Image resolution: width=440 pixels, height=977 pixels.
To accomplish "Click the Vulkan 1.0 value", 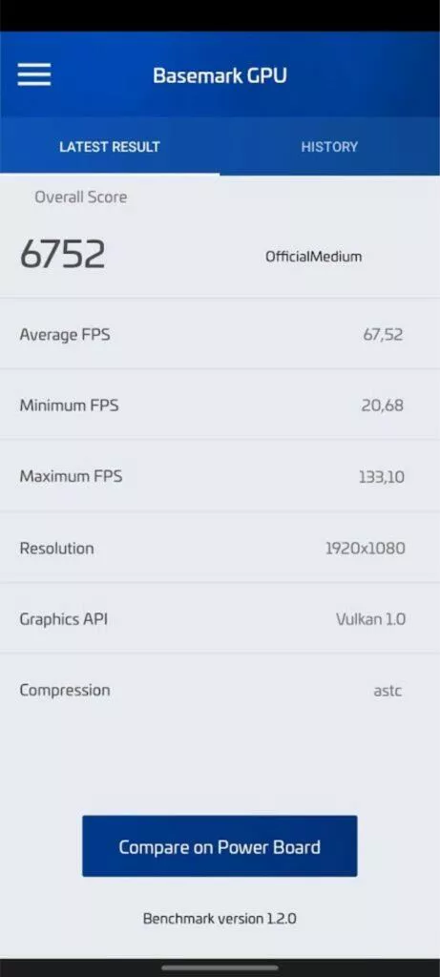I will point(371,618).
